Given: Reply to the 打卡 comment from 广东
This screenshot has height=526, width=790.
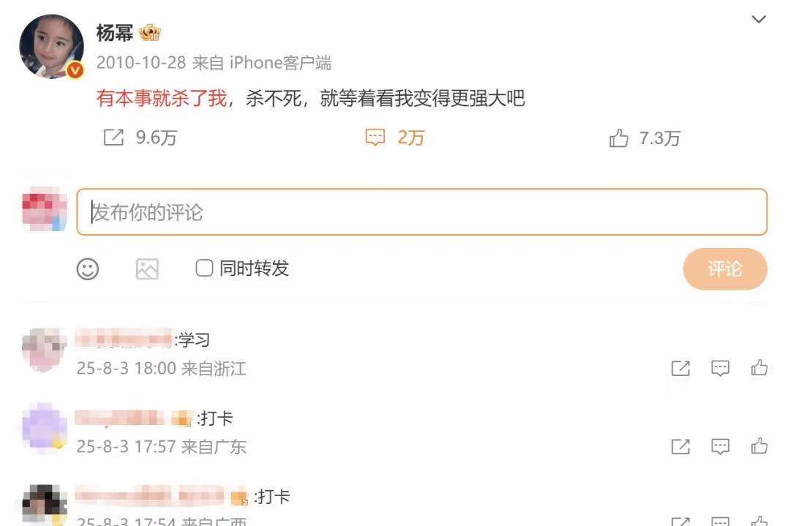Looking at the screenshot, I should [720, 446].
